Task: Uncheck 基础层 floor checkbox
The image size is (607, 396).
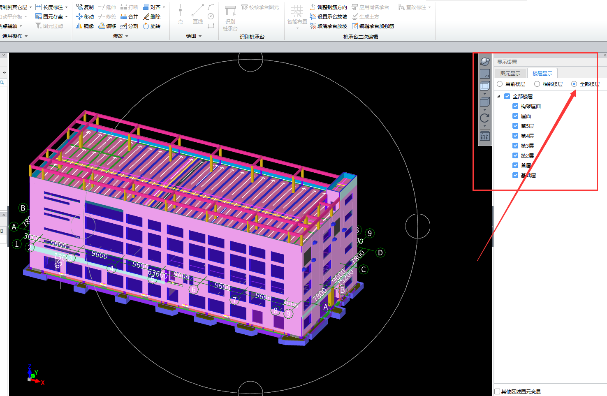Action: point(515,175)
